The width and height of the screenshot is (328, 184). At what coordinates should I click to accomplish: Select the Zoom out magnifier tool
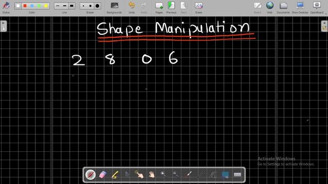pos(176,175)
